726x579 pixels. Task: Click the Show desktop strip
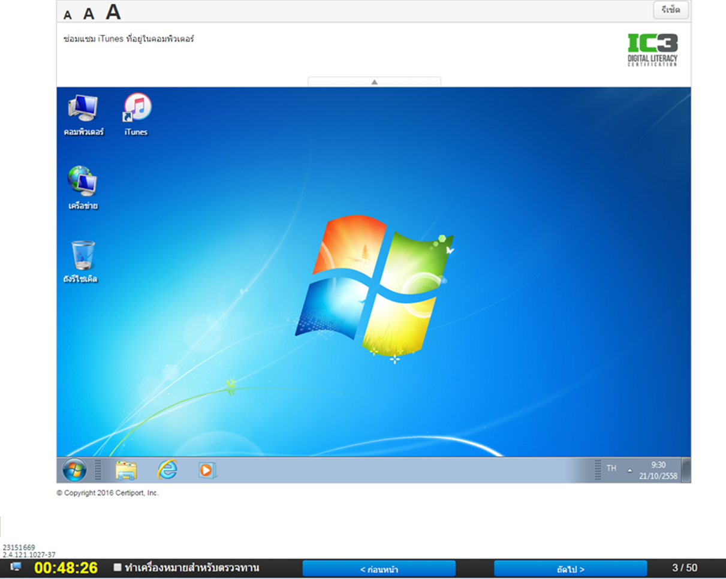686,471
